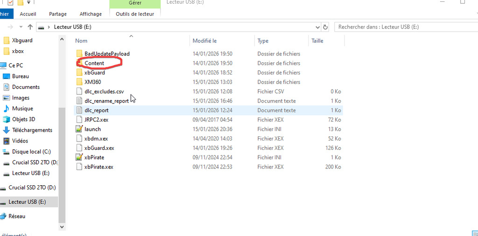This screenshot has height=236, width=478.
Task: Sort by the Modifié le column header
Action: [204, 41]
